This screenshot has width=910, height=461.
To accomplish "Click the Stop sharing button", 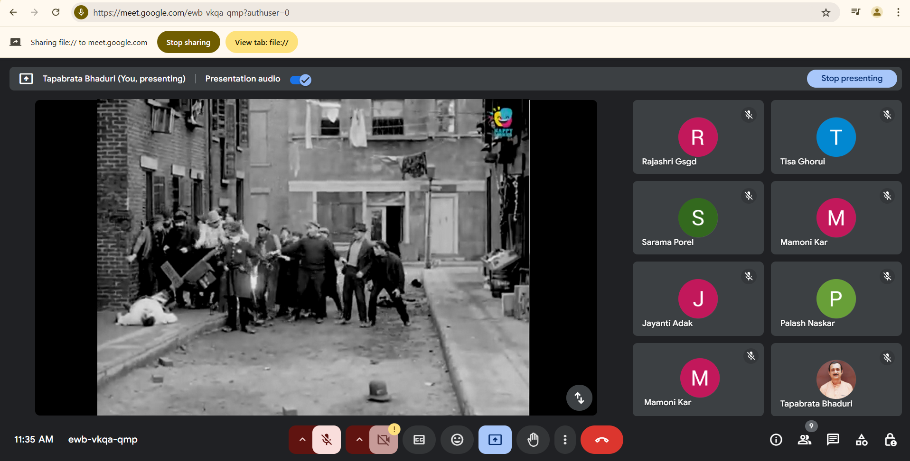I will coord(188,42).
